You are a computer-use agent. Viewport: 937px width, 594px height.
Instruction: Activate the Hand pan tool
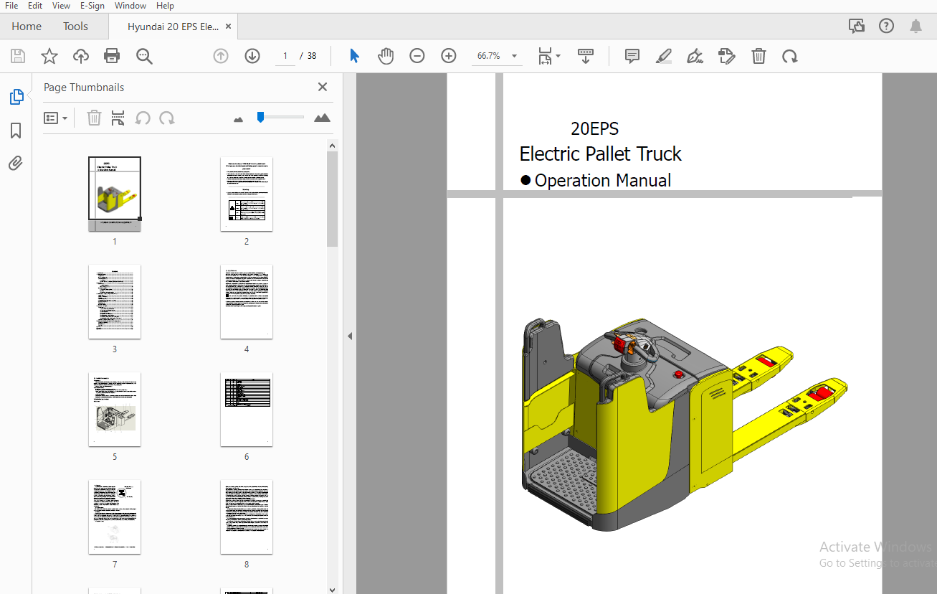[386, 56]
